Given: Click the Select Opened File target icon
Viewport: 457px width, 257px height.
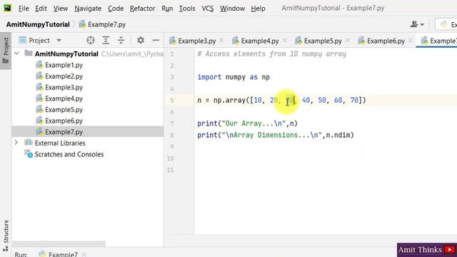Looking at the screenshot, I should click(91, 40).
